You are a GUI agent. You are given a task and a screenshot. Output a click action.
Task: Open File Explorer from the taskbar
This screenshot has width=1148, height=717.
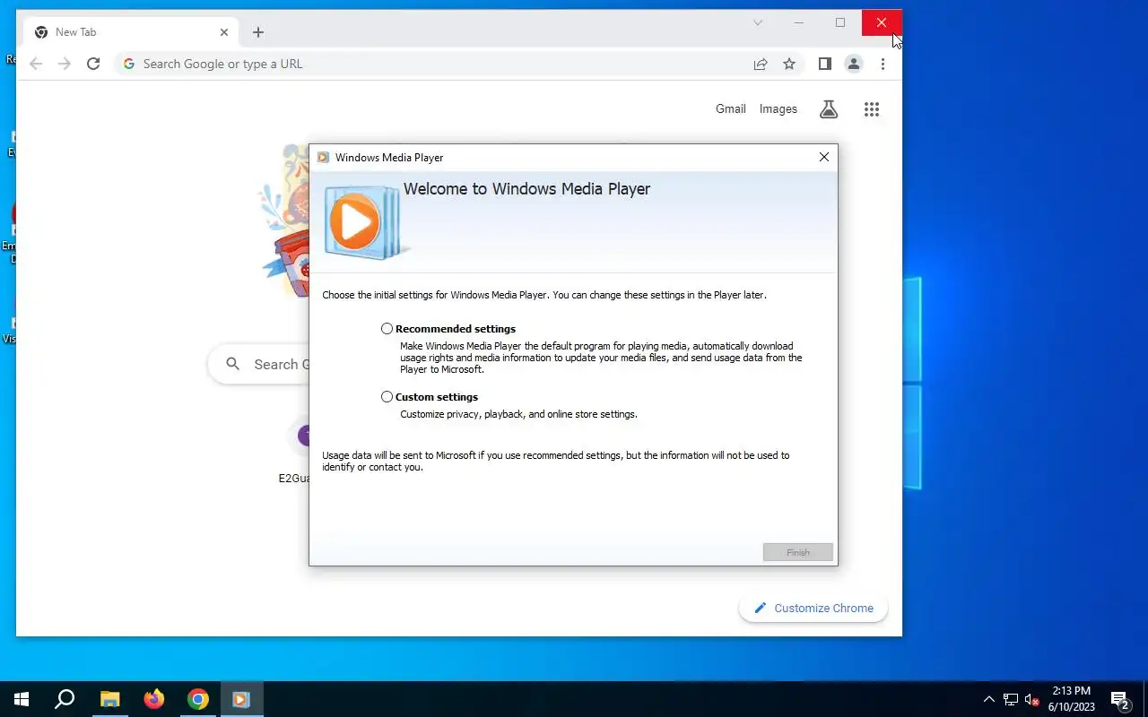point(109,699)
